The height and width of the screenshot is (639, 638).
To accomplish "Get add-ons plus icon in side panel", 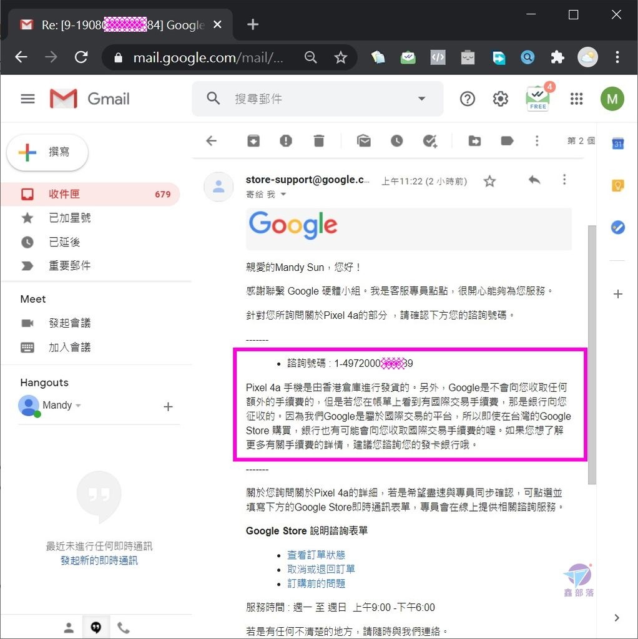I will [x=618, y=294].
